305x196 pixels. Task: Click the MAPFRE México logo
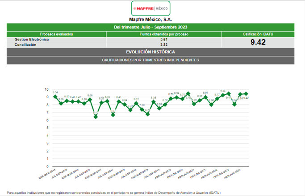coord(150,8)
